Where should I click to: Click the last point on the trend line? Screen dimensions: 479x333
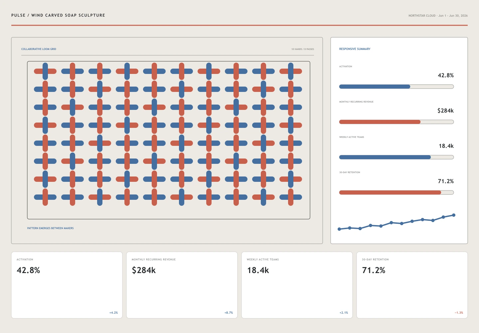coord(454,215)
